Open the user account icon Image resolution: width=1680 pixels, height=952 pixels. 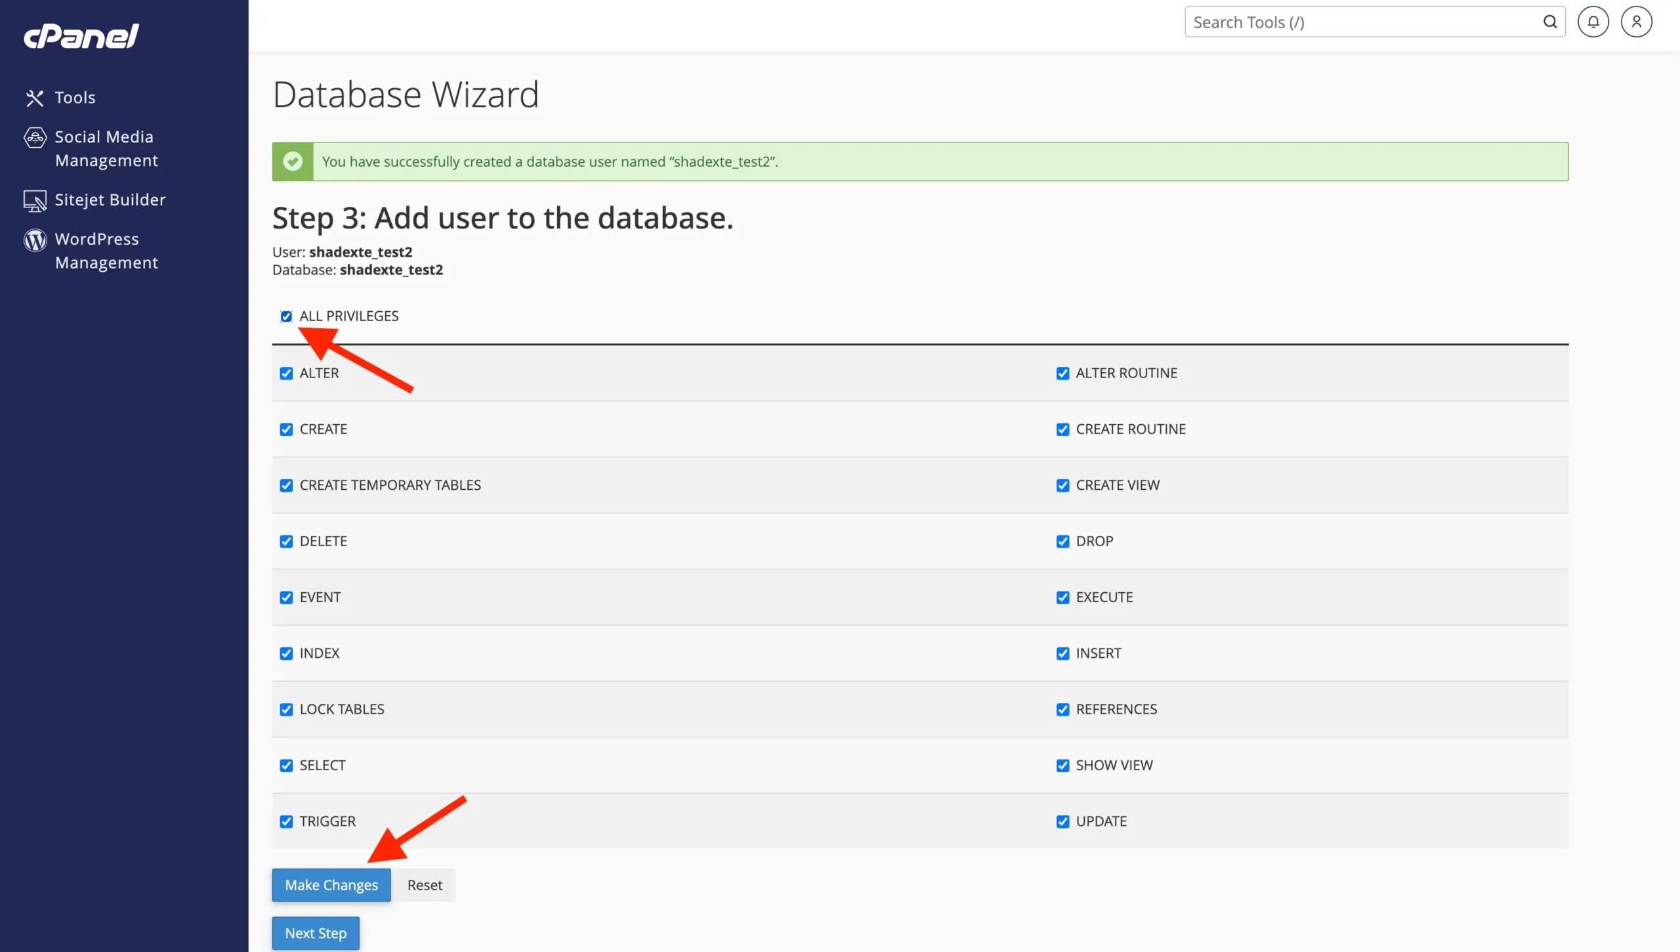[x=1637, y=22]
